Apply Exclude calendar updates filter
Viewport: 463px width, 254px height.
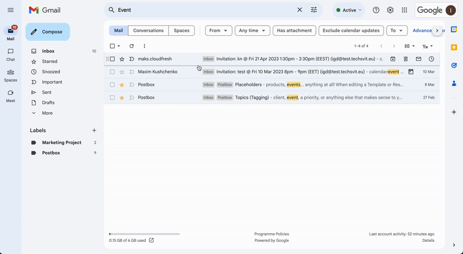pyautogui.click(x=351, y=31)
